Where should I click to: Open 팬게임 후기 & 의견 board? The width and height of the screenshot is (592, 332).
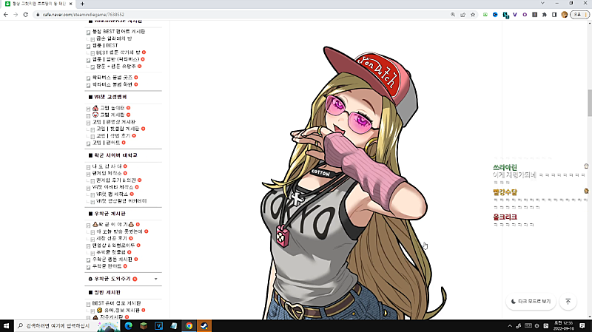[x=116, y=180]
